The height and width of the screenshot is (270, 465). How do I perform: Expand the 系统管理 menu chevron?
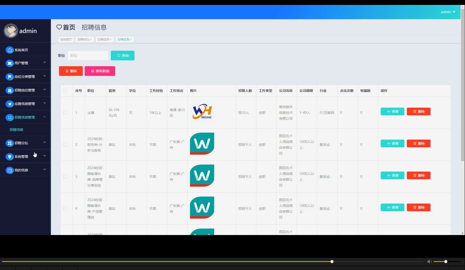44,156
